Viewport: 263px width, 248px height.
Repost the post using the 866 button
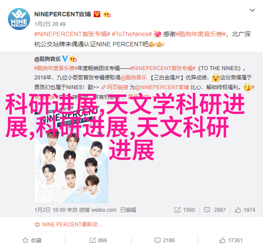tap(98, 240)
